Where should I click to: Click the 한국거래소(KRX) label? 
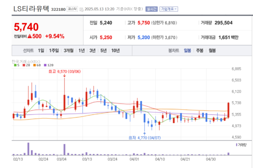(x=26, y=62)
